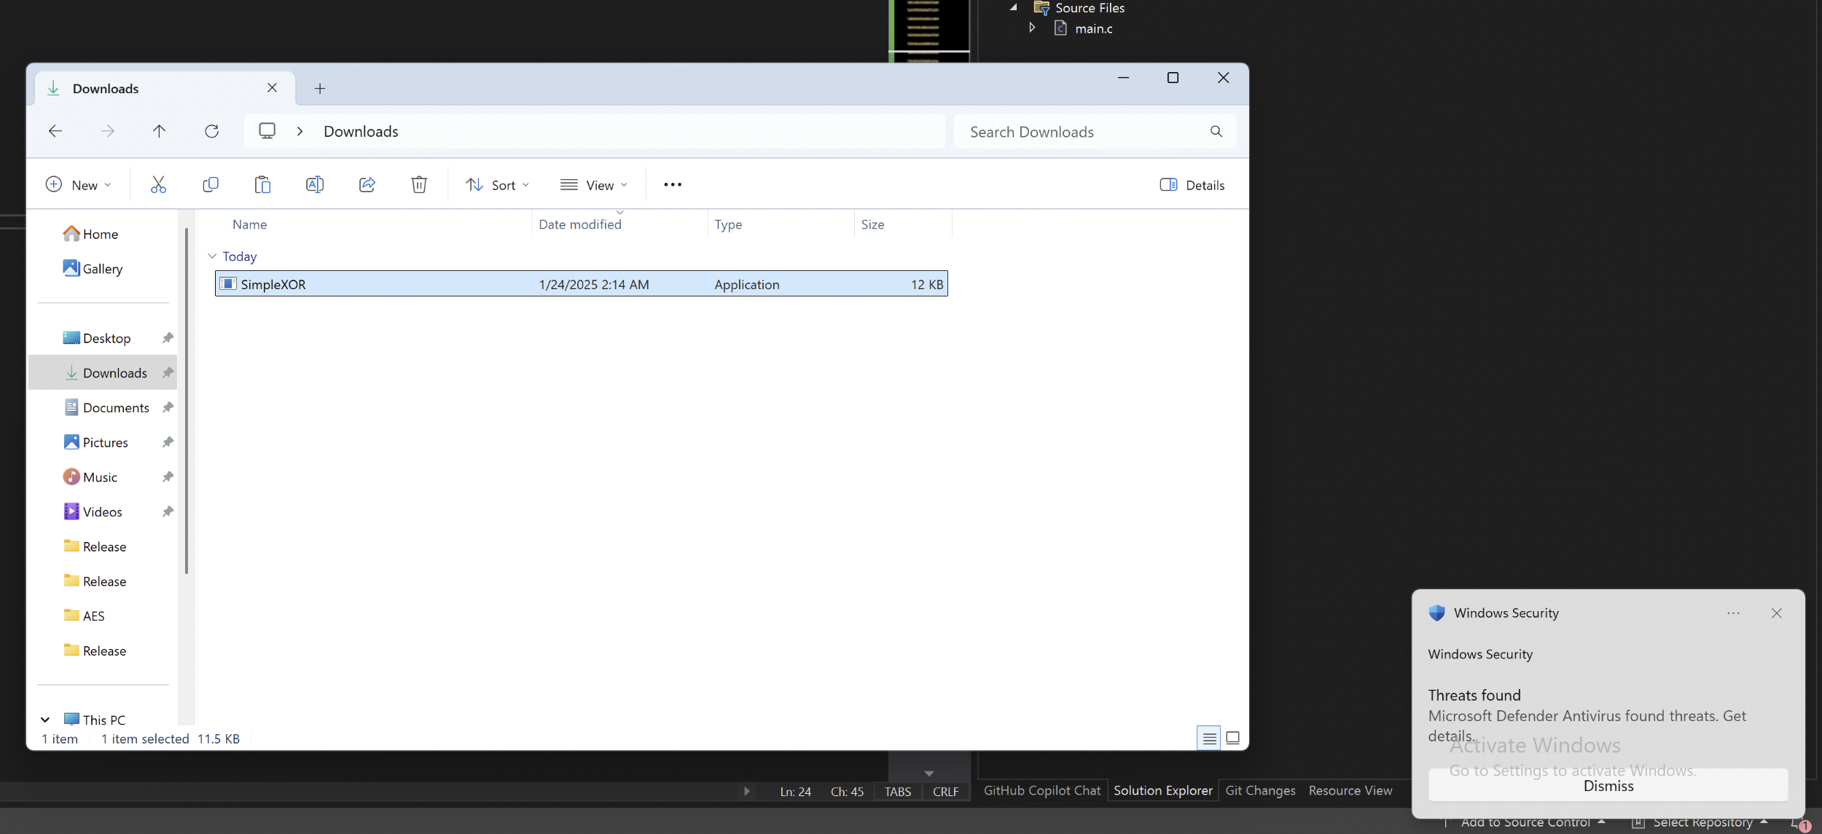The height and width of the screenshot is (834, 1822).
Task: Delete SimpleXOR with the trash icon
Action: point(418,184)
